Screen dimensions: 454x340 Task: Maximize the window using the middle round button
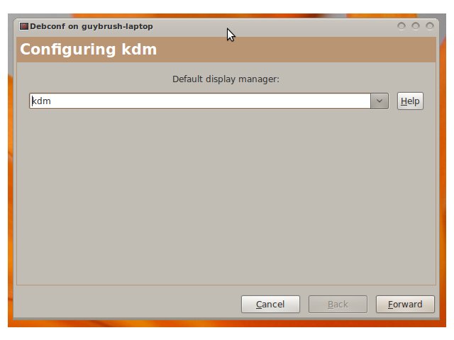(x=416, y=26)
